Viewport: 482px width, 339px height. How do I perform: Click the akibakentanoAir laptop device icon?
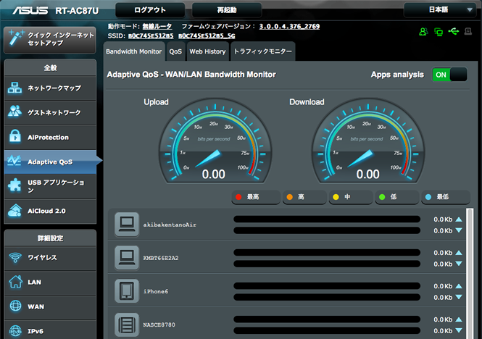tap(127, 225)
